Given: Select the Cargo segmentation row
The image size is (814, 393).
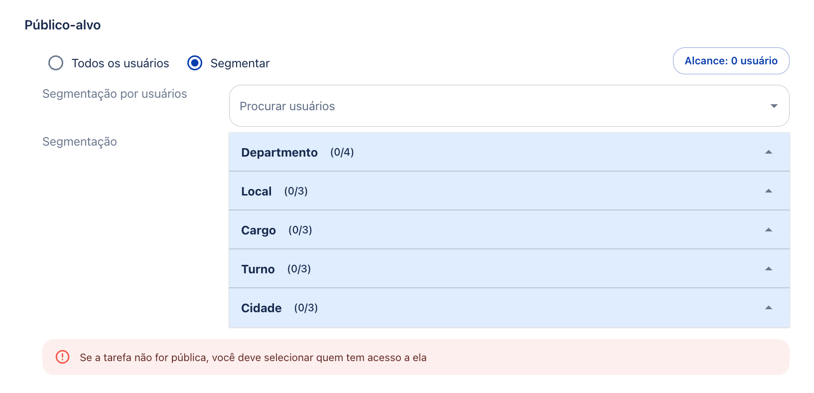Looking at the screenshot, I should coord(509,230).
